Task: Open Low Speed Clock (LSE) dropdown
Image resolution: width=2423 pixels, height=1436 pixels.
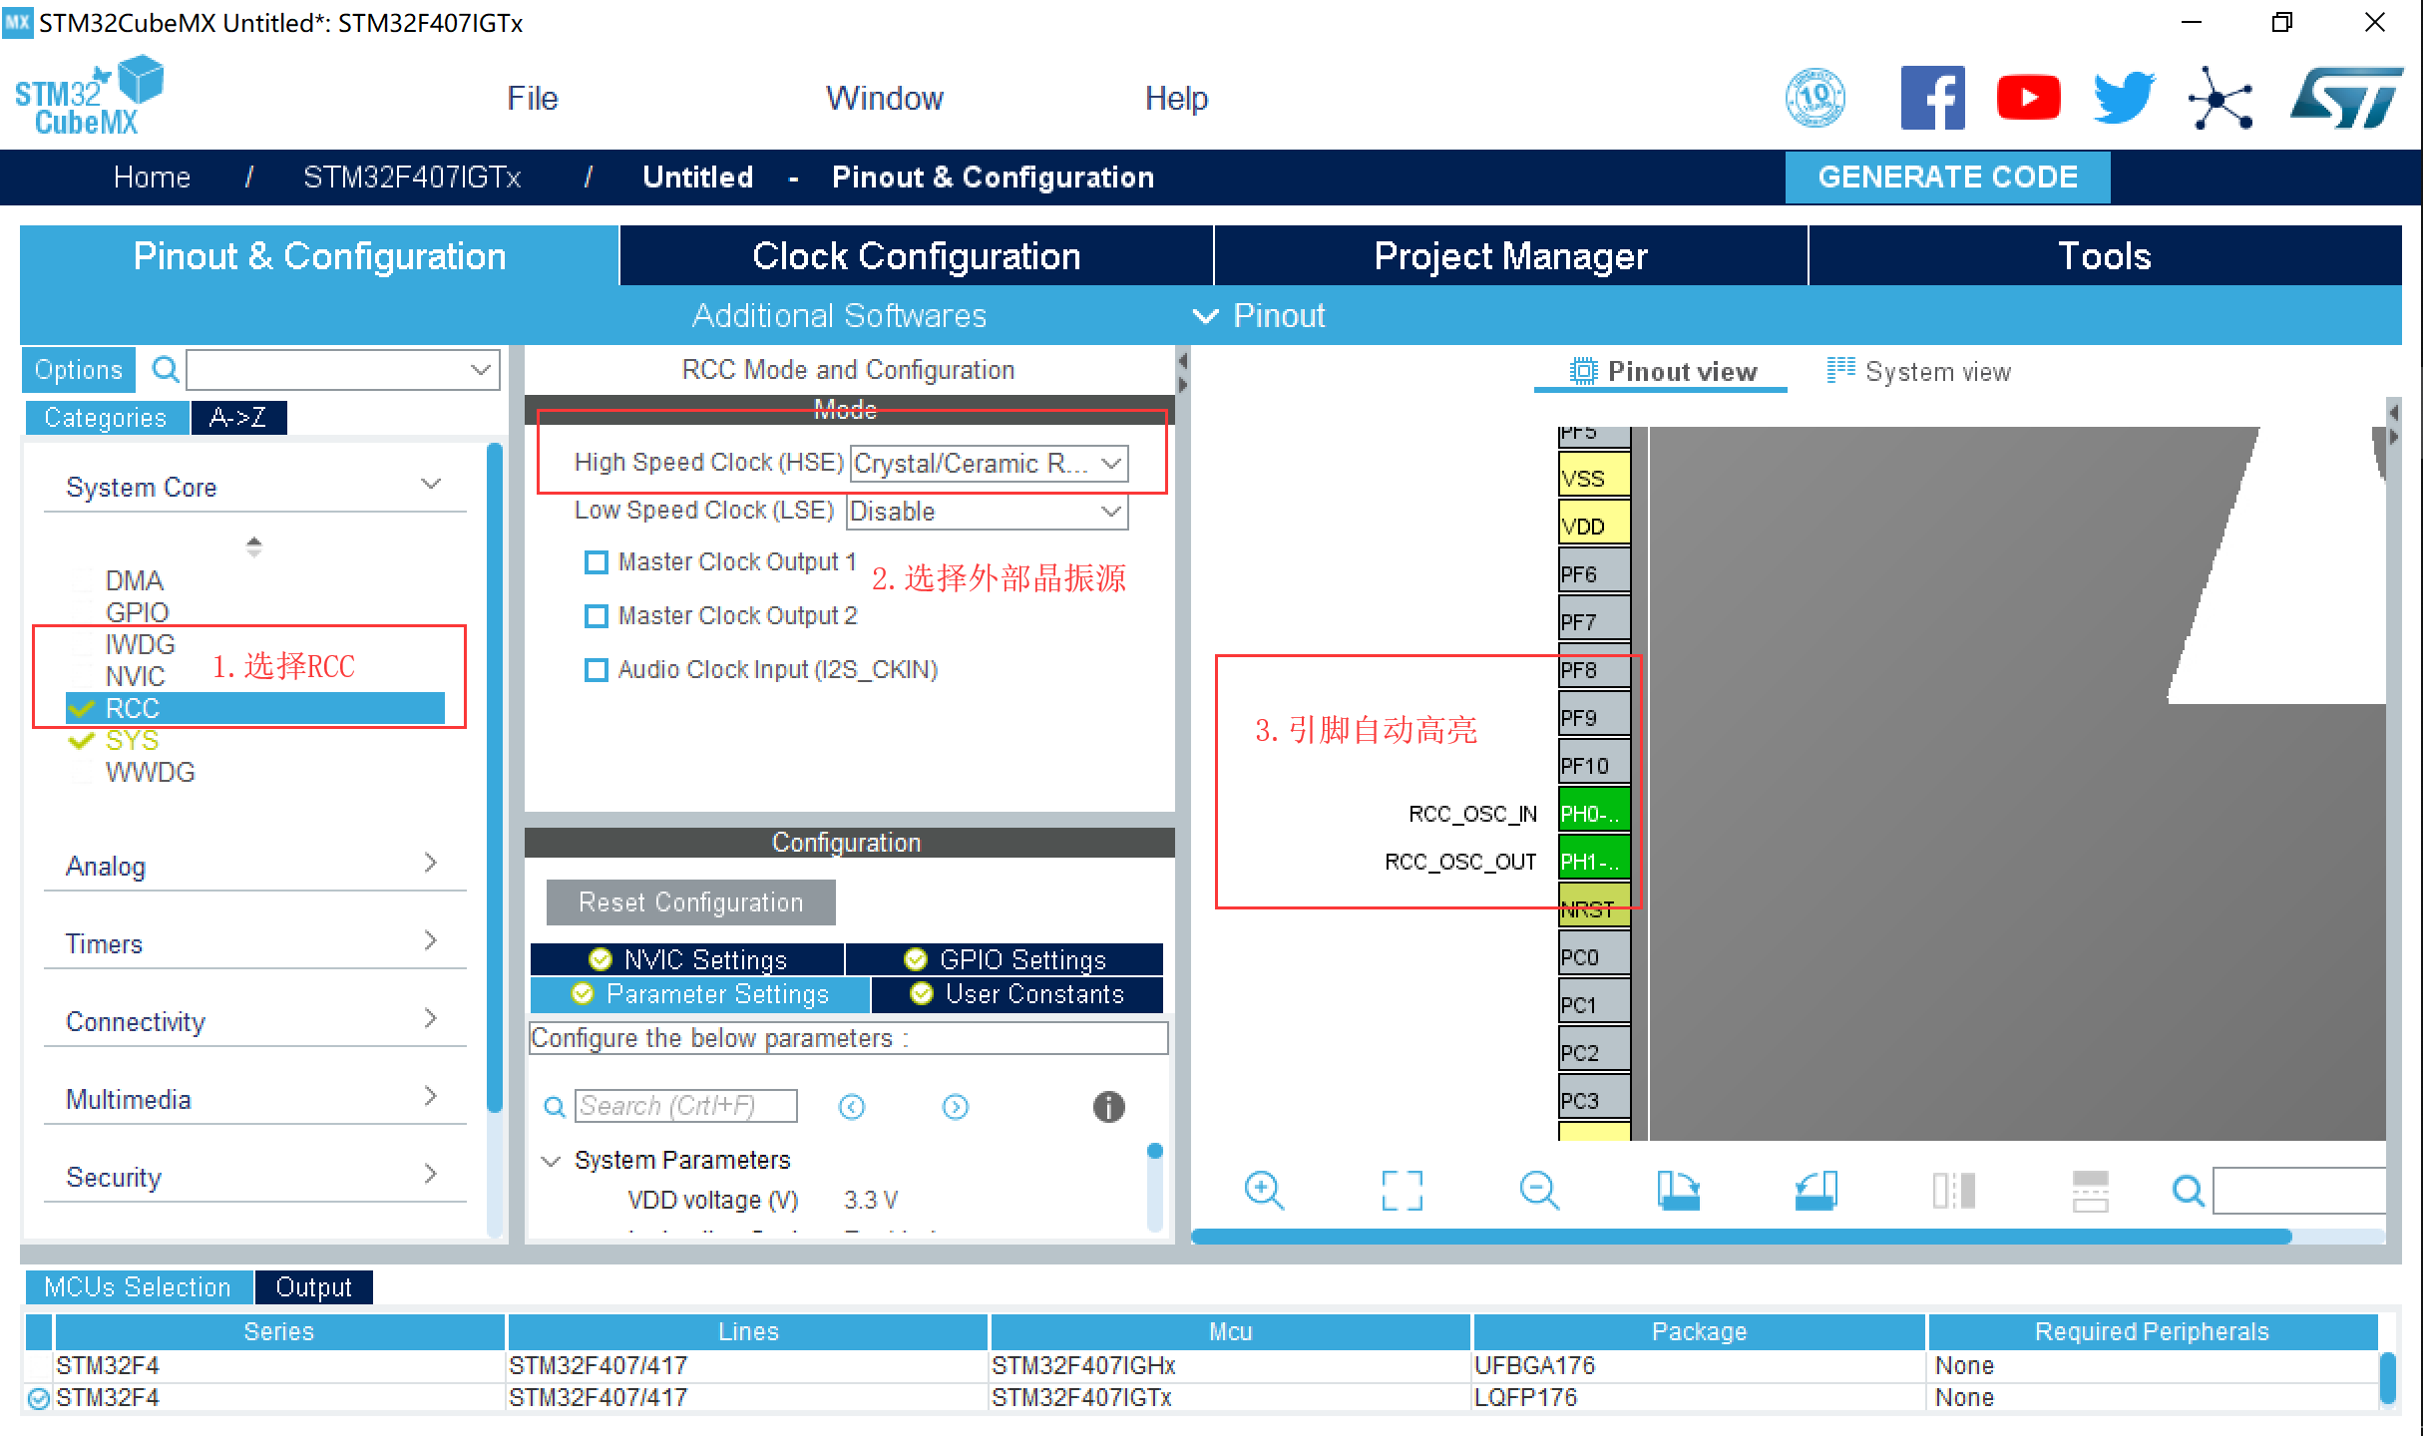Action: 987,512
